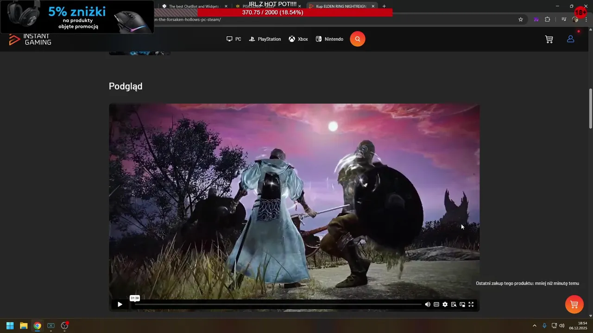This screenshot has width=593, height=333.
Task: Open the network tray icon
Action: pos(554,326)
